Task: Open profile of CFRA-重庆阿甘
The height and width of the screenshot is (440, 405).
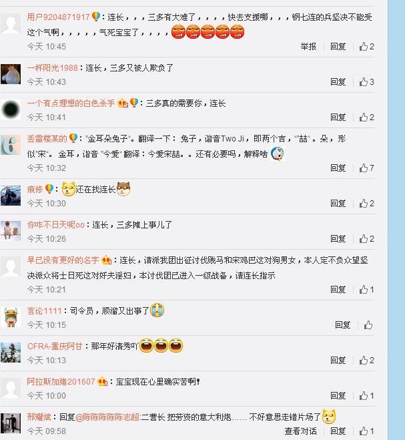Action: tap(55, 346)
